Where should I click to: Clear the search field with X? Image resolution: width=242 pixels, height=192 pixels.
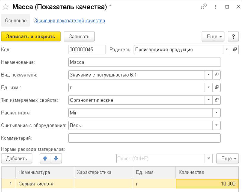209,159
